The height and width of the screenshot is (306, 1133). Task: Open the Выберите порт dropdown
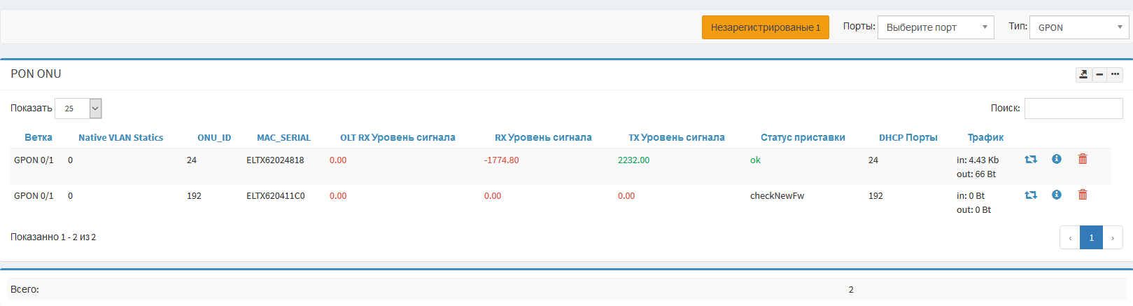[x=936, y=27]
